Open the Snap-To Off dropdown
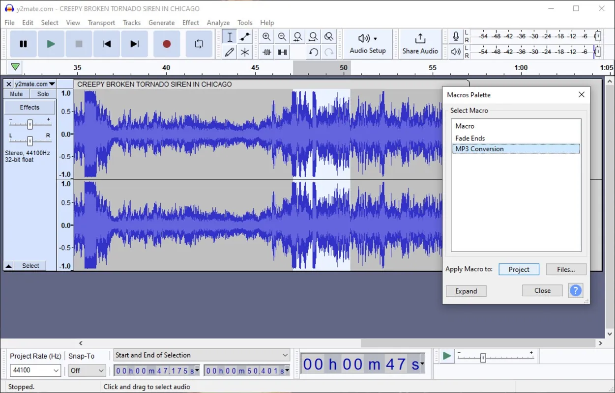 pos(87,370)
